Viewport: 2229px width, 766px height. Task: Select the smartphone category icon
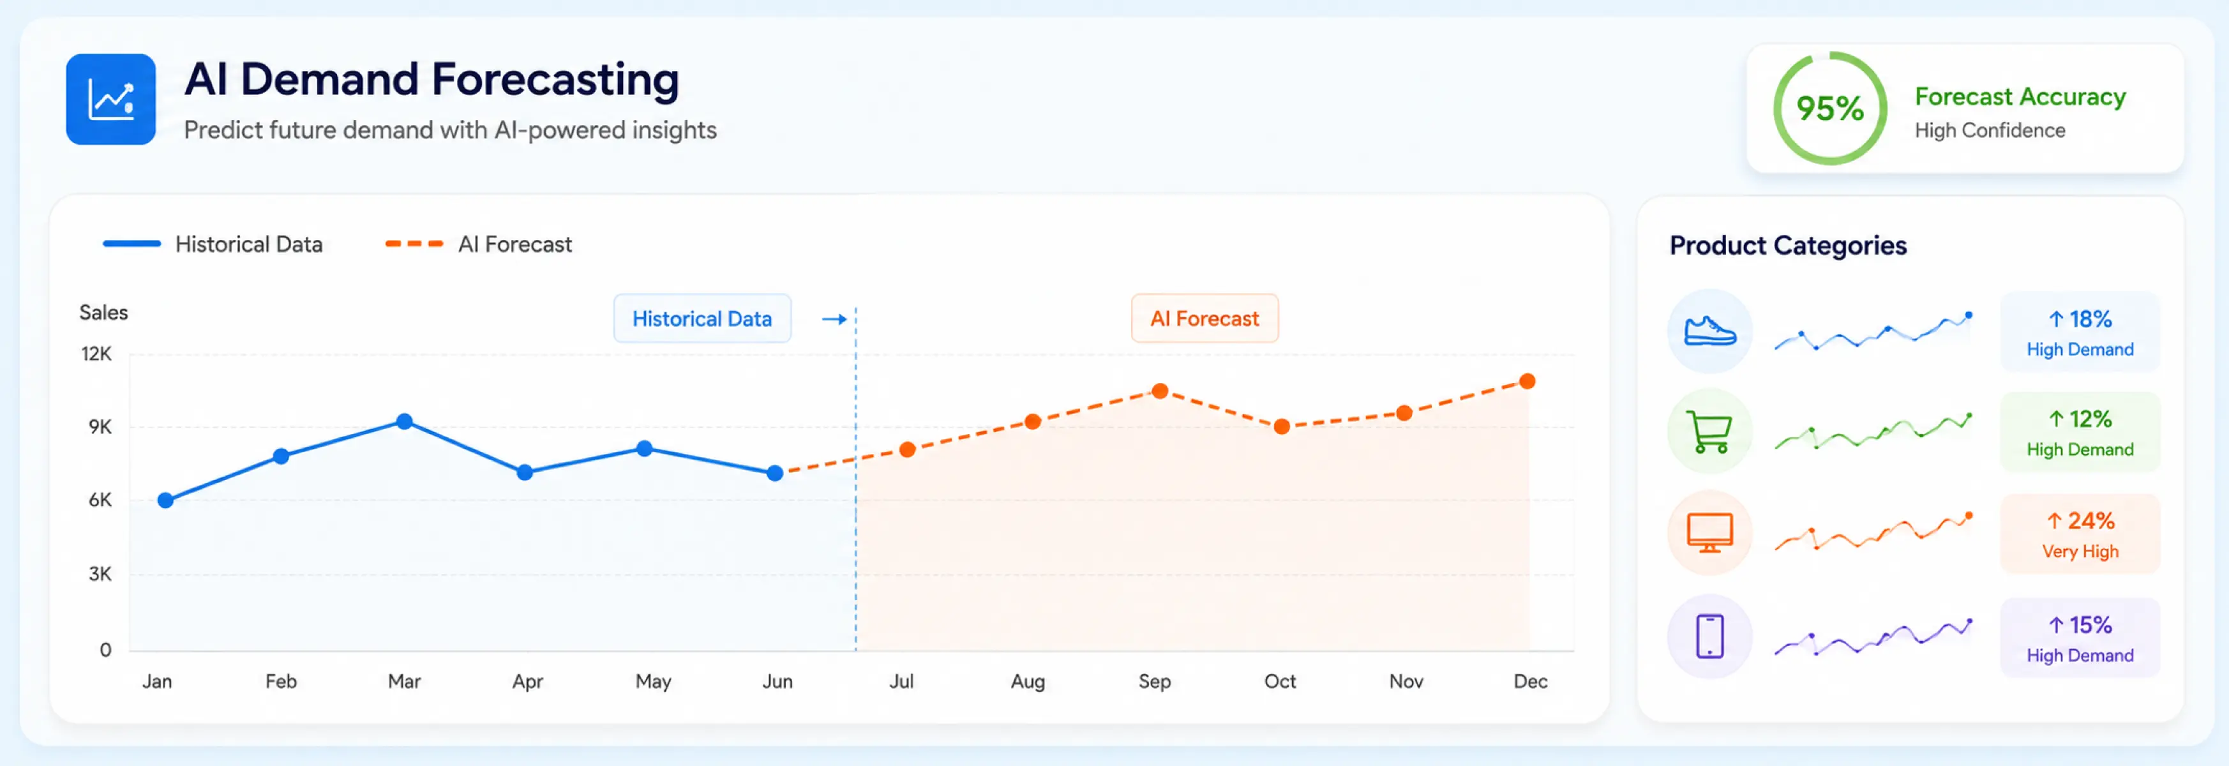(1710, 636)
